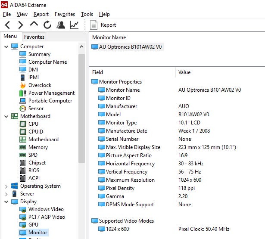Click the Field column header
This screenshot has width=265, height=239.
pyautogui.click(x=97, y=72)
